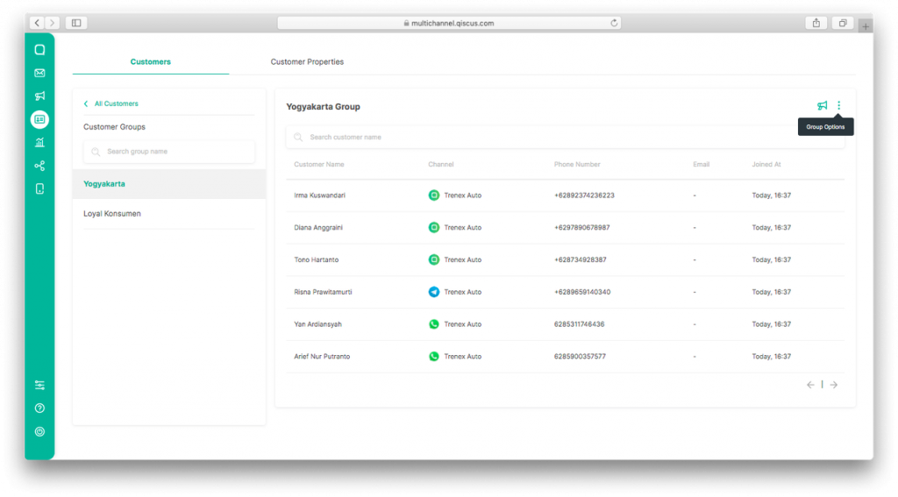Click the multichannel.qiscus.com address bar
The height and width of the screenshot is (497, 898).
click(x=449, y=23)
